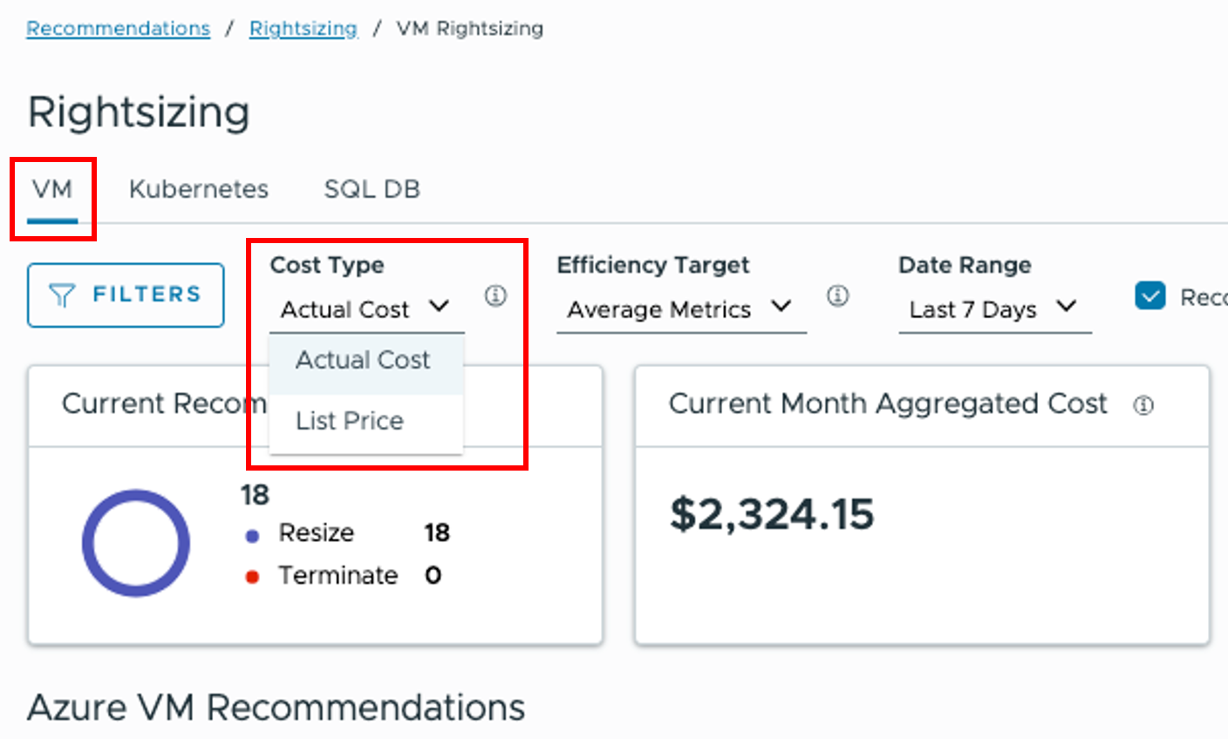This screenshot has width=1228, height=739.
Task: Open the Efficiency Target Average Metrics dropdown
Action: pos(680,309)
